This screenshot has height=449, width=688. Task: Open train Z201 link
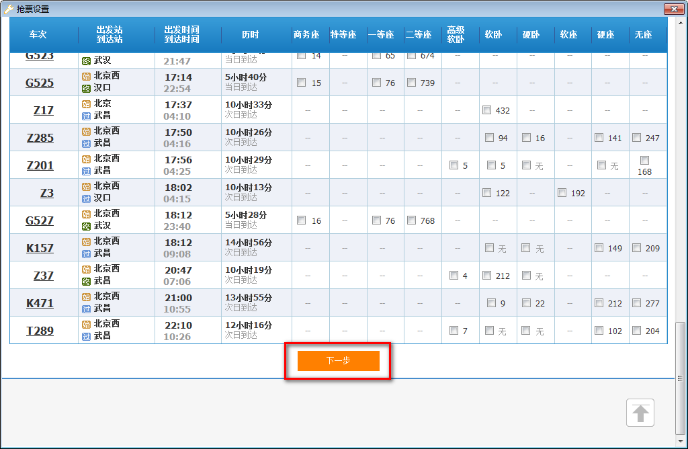pos(40,165)
